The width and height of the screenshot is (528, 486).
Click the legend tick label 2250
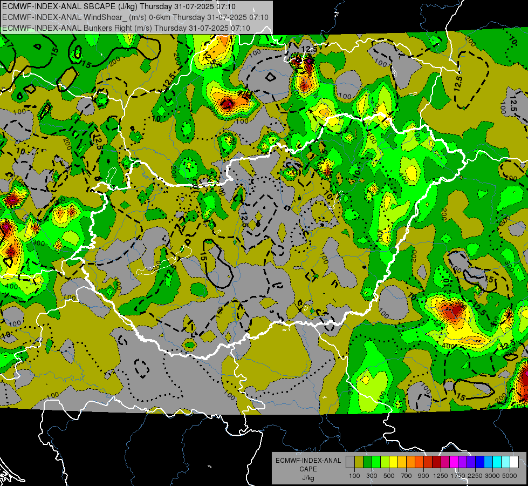475,476
